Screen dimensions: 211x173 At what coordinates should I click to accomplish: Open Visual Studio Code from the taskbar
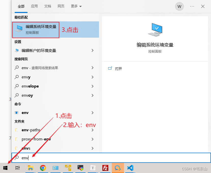pos(130,168)
